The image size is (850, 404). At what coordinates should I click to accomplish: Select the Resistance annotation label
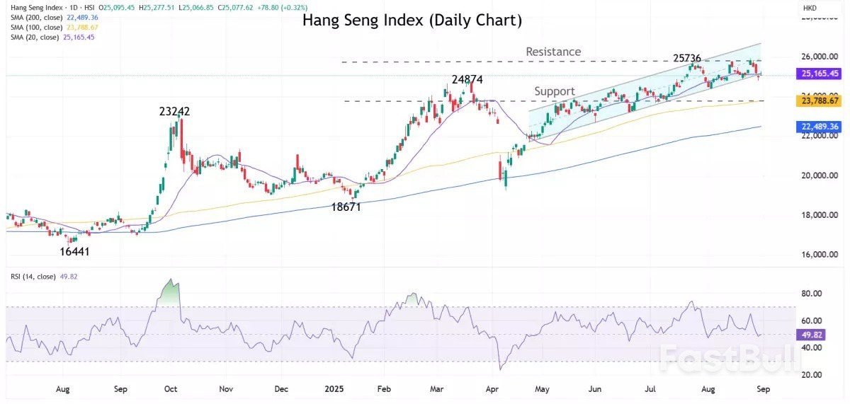553,52
